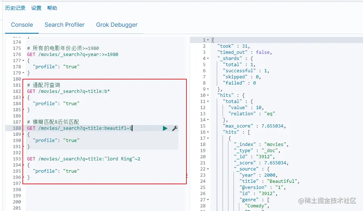
Task: Click the fold-end marker at response line 9
Action: click(208, 89)
